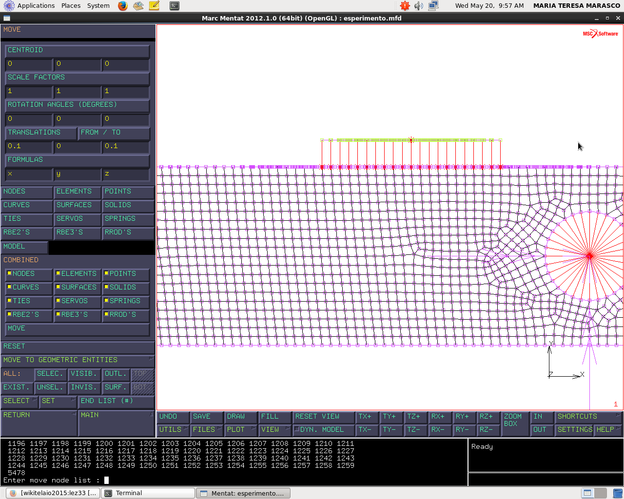This screenshot has height=499, width=624.
Task: Click END LIST (#) button
Action: [x=117, y=401]
